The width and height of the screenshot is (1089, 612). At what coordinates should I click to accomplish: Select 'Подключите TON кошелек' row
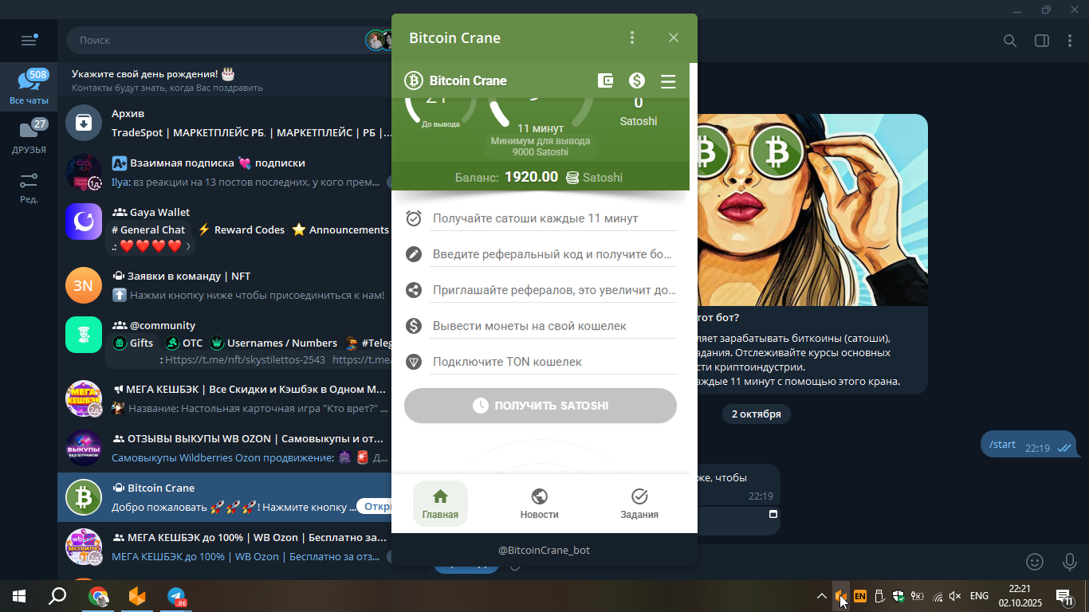(x=541, y=362)
